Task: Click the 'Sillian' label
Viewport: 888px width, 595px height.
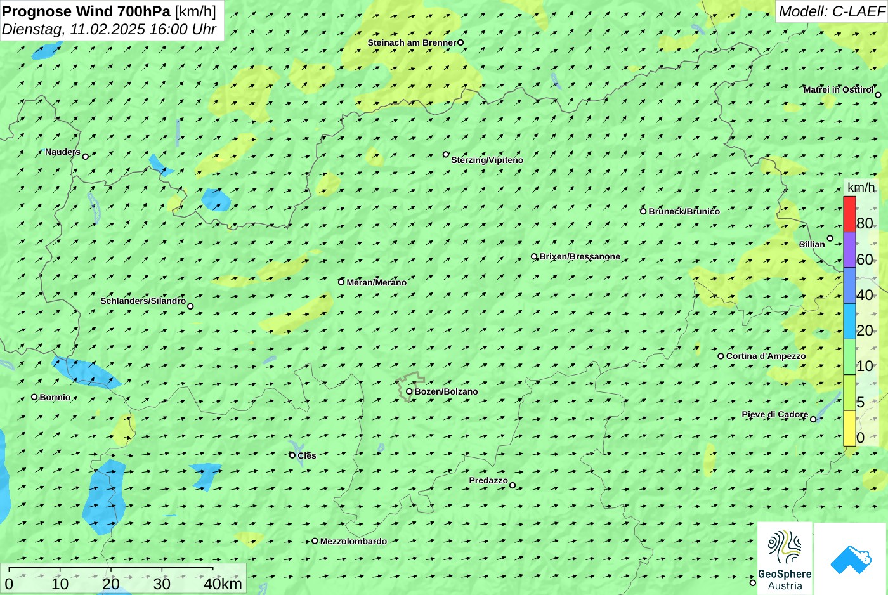Action: pyautogui.click(x=812, y=244)
